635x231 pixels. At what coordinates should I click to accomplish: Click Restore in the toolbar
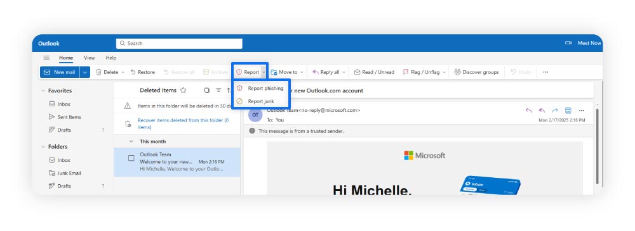point(142,72)
